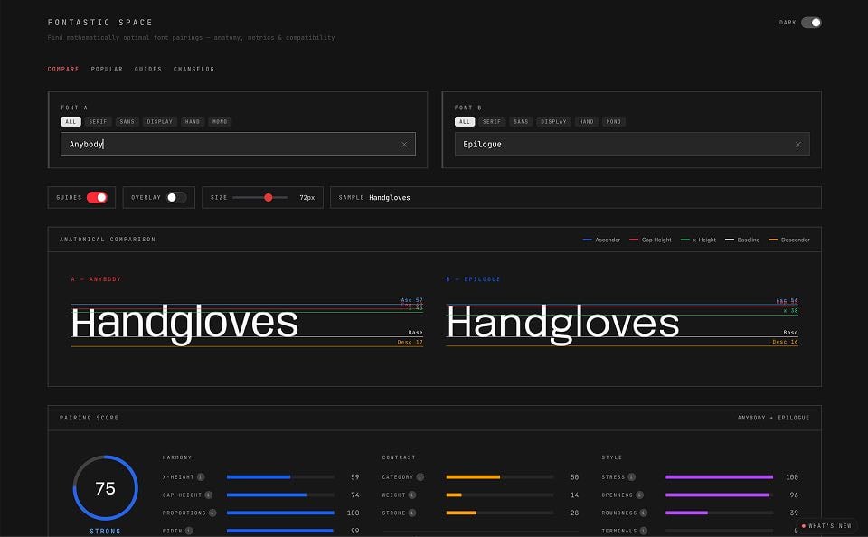Switch to the Popular tab

pos(107,70)
